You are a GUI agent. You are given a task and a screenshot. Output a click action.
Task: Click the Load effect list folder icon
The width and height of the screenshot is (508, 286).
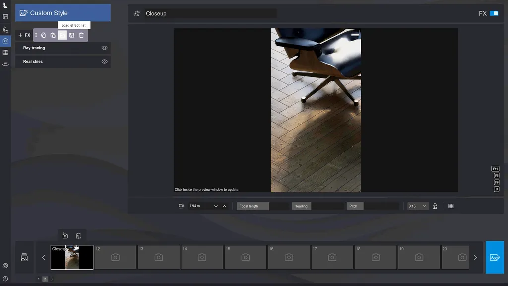coord(63,35)
